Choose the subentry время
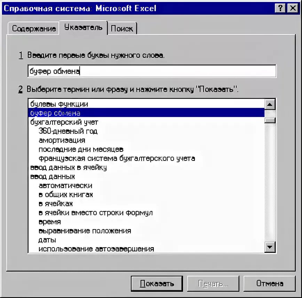302x298 pixels. (x=146, y=222)
